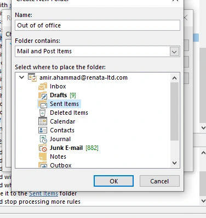Click the folder list scrollbar thumb
Image resolution: width=206 pixels, height=218 pixels.
[x=174, y=111]
